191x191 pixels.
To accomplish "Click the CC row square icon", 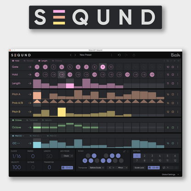I will tap(173, 143).
